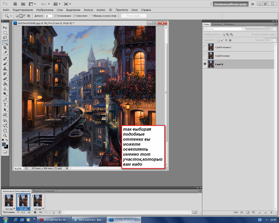279x223 pixels.
Task: Toggle Quick Mask mode at toolbox bottom
Action: click(5, 152)
